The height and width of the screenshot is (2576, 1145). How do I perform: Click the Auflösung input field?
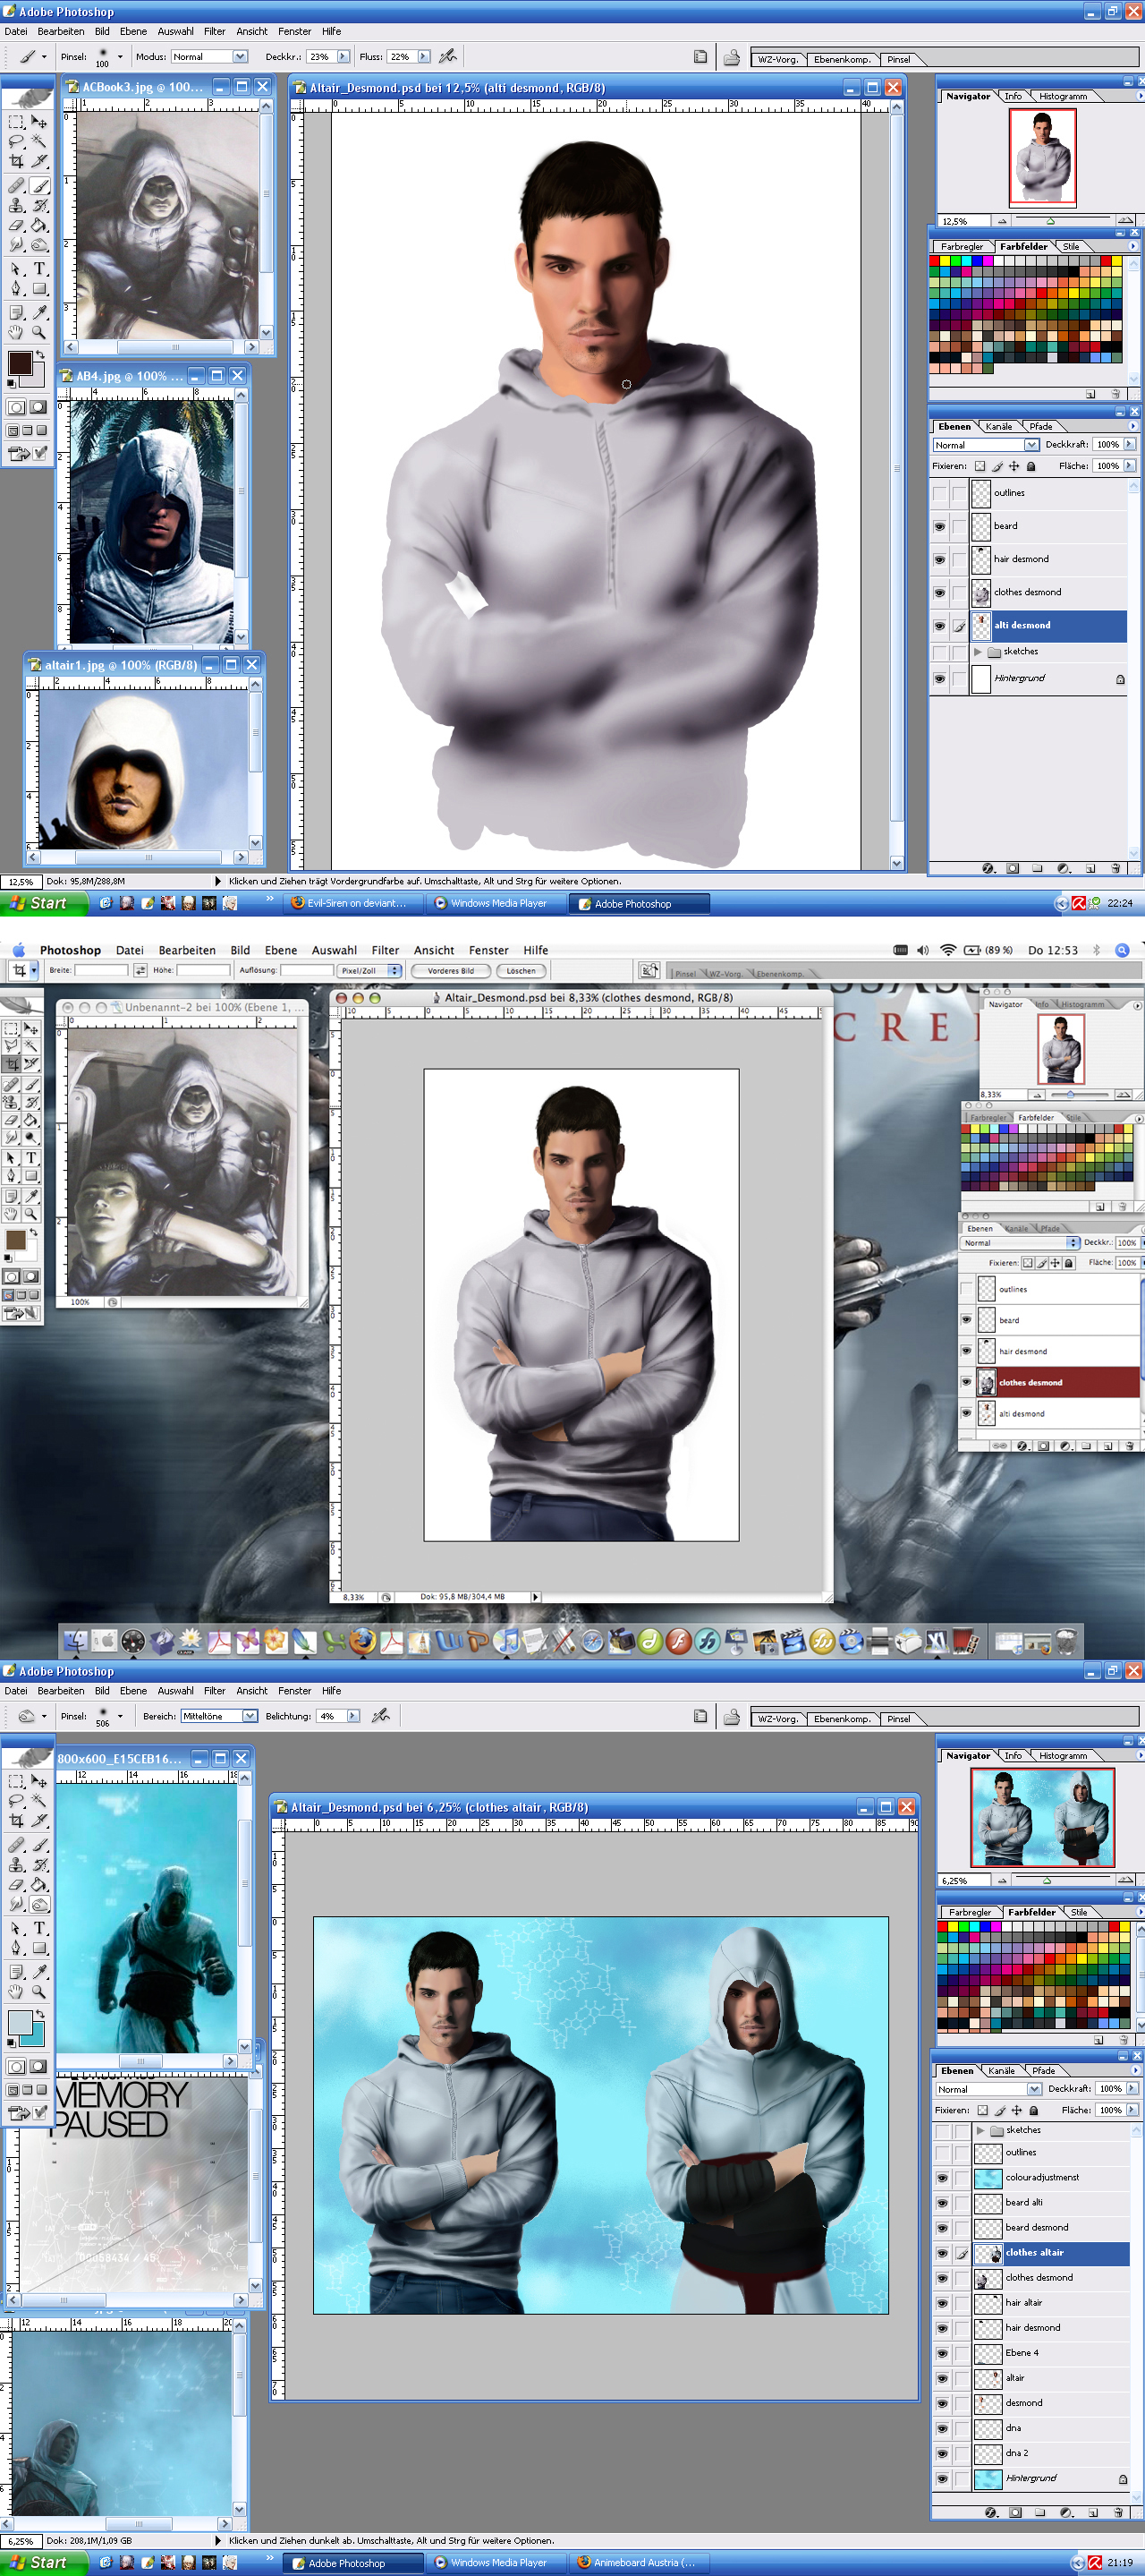307,970
